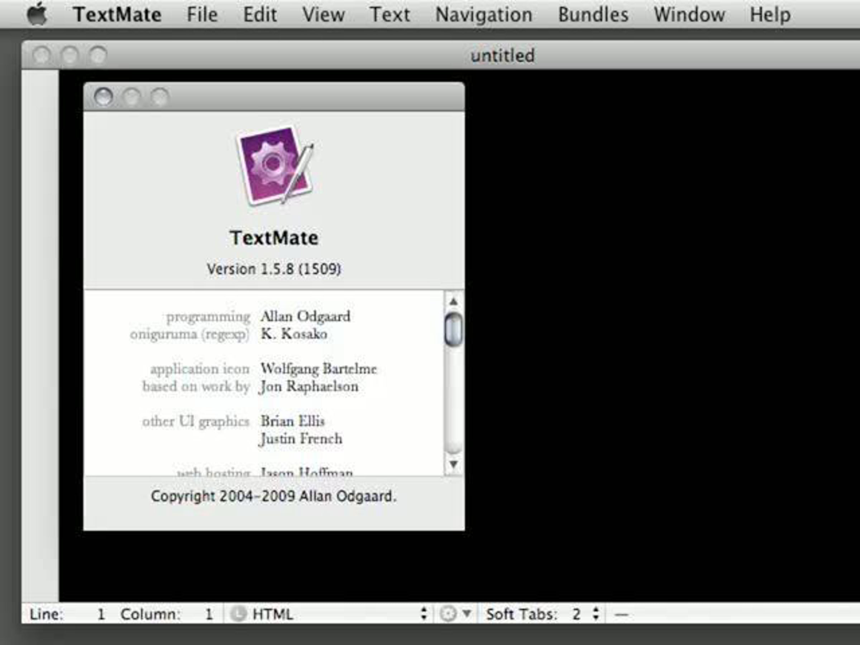Click the TextMate gear application icon
860x645 pixels.
coord(275,165)
